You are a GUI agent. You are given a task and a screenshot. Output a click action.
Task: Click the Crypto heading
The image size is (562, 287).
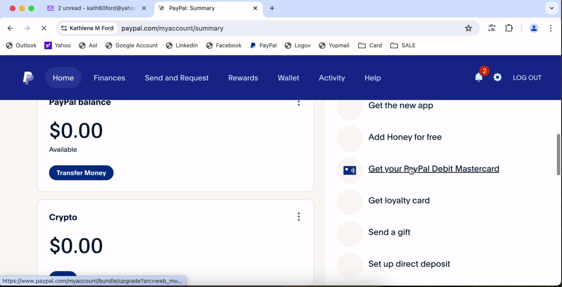(x=63, y=217)
